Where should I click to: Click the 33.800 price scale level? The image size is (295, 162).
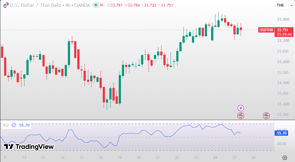tap(283, 19)
